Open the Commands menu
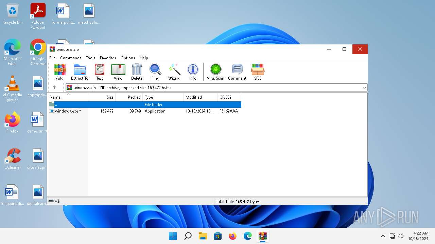 [71, 58]
